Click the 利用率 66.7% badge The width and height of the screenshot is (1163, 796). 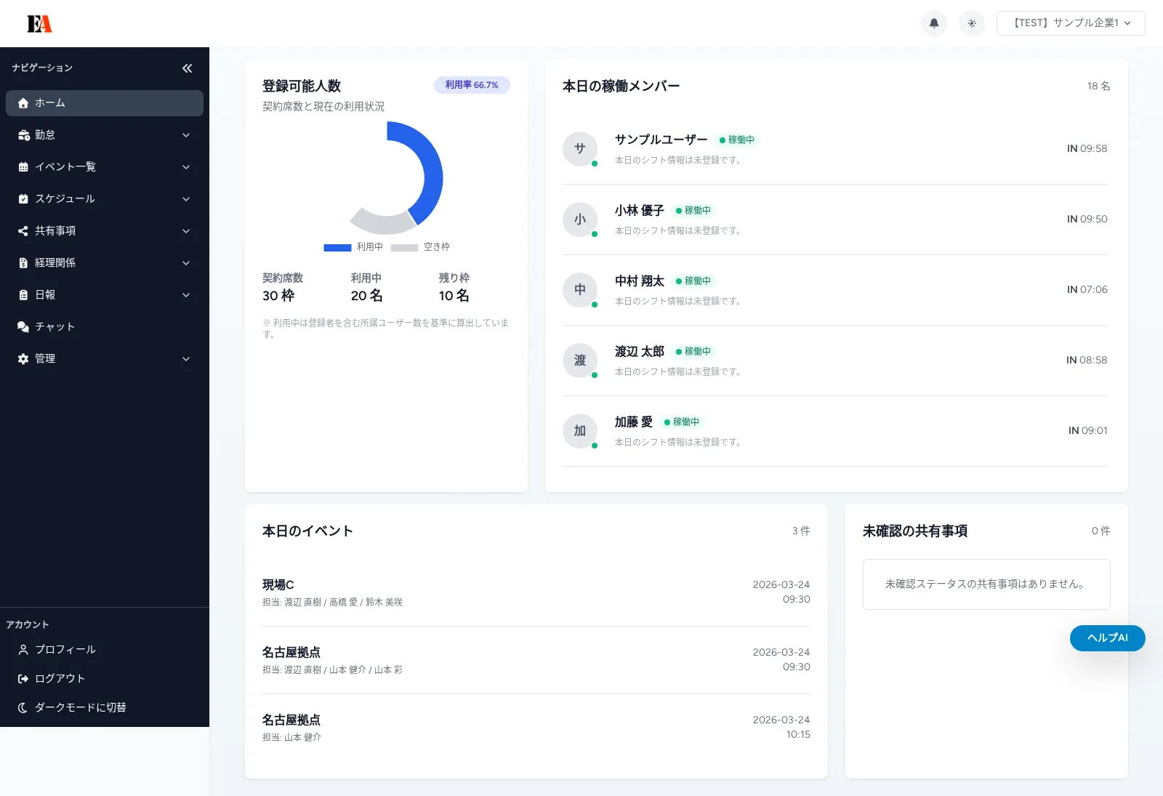click(x=471, y=85)
